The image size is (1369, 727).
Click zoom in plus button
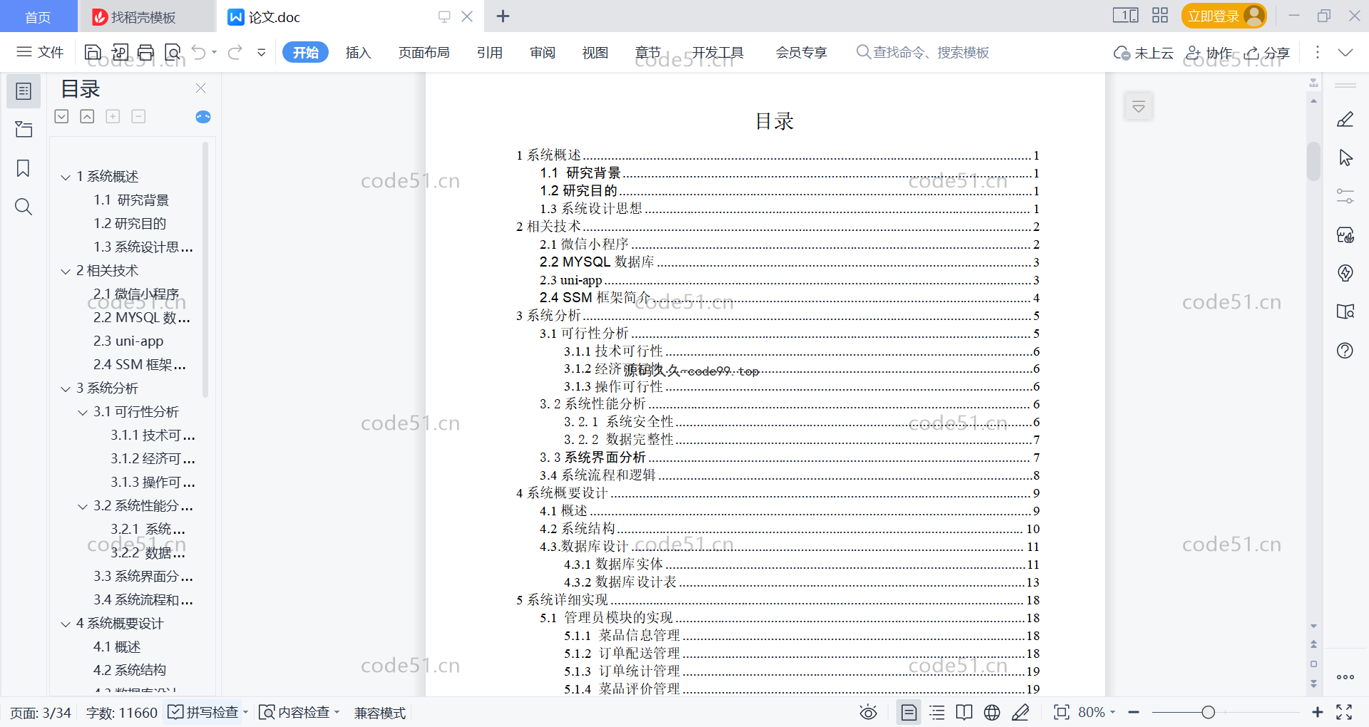pyautogui.click(x=1318, y=712)
